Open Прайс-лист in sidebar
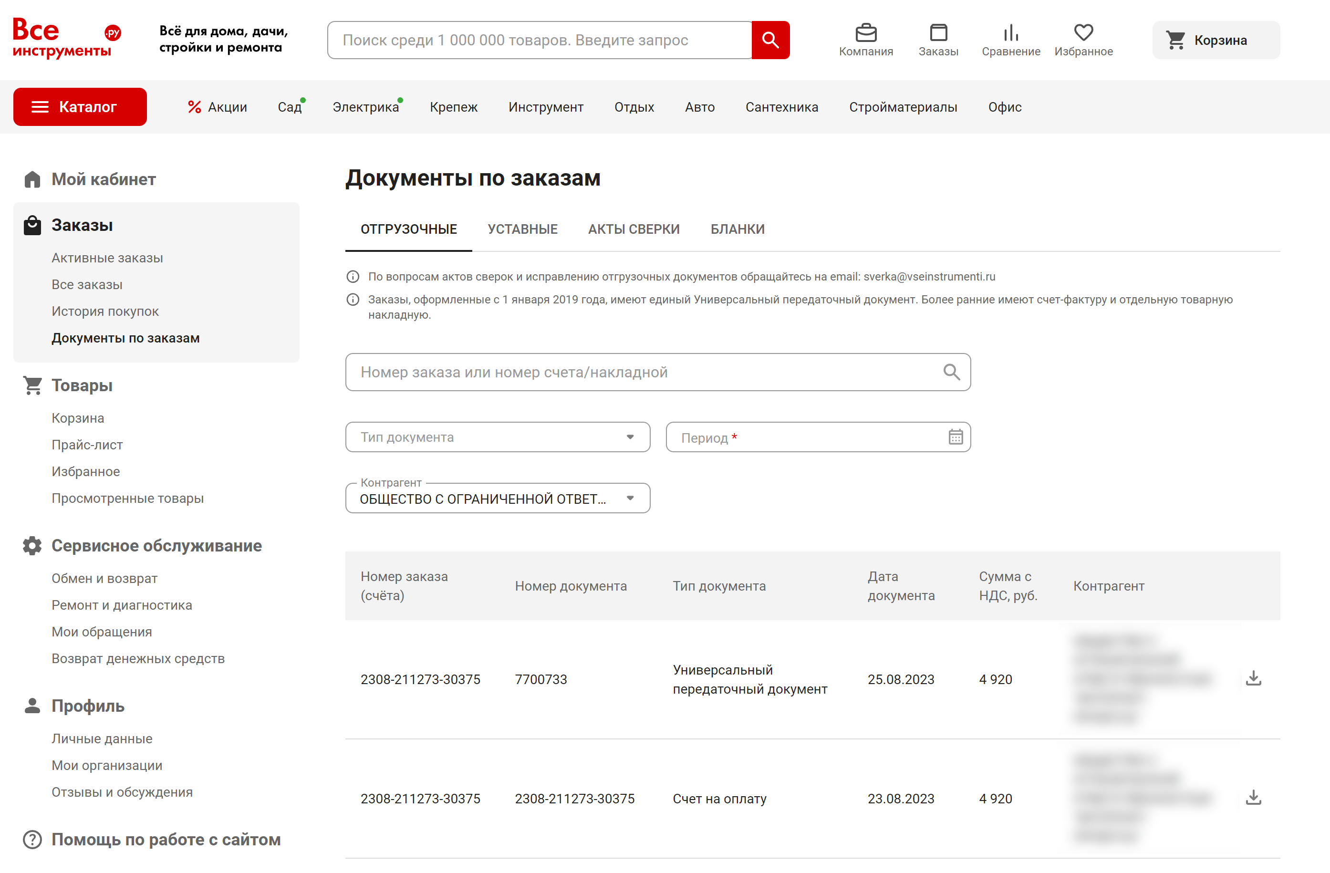 coord(87,445)
